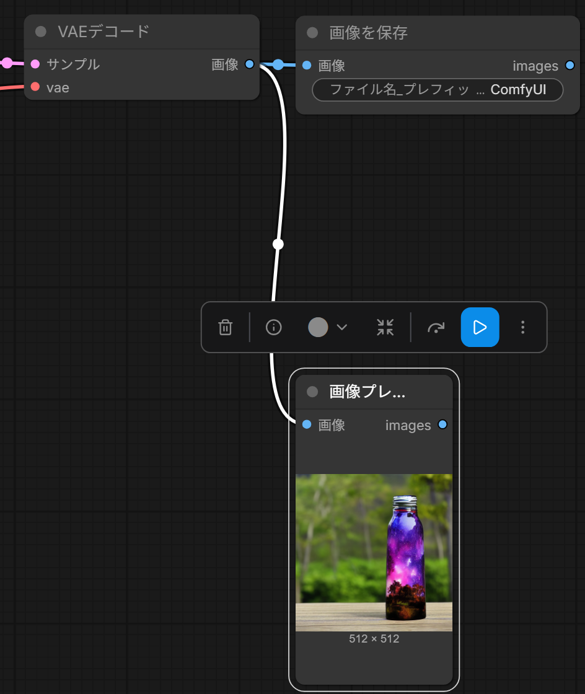The width and height of the screenshot is (585, 694).
Task: Edit the ファイル名_プレフィックス field
Action: coord(438,90)
